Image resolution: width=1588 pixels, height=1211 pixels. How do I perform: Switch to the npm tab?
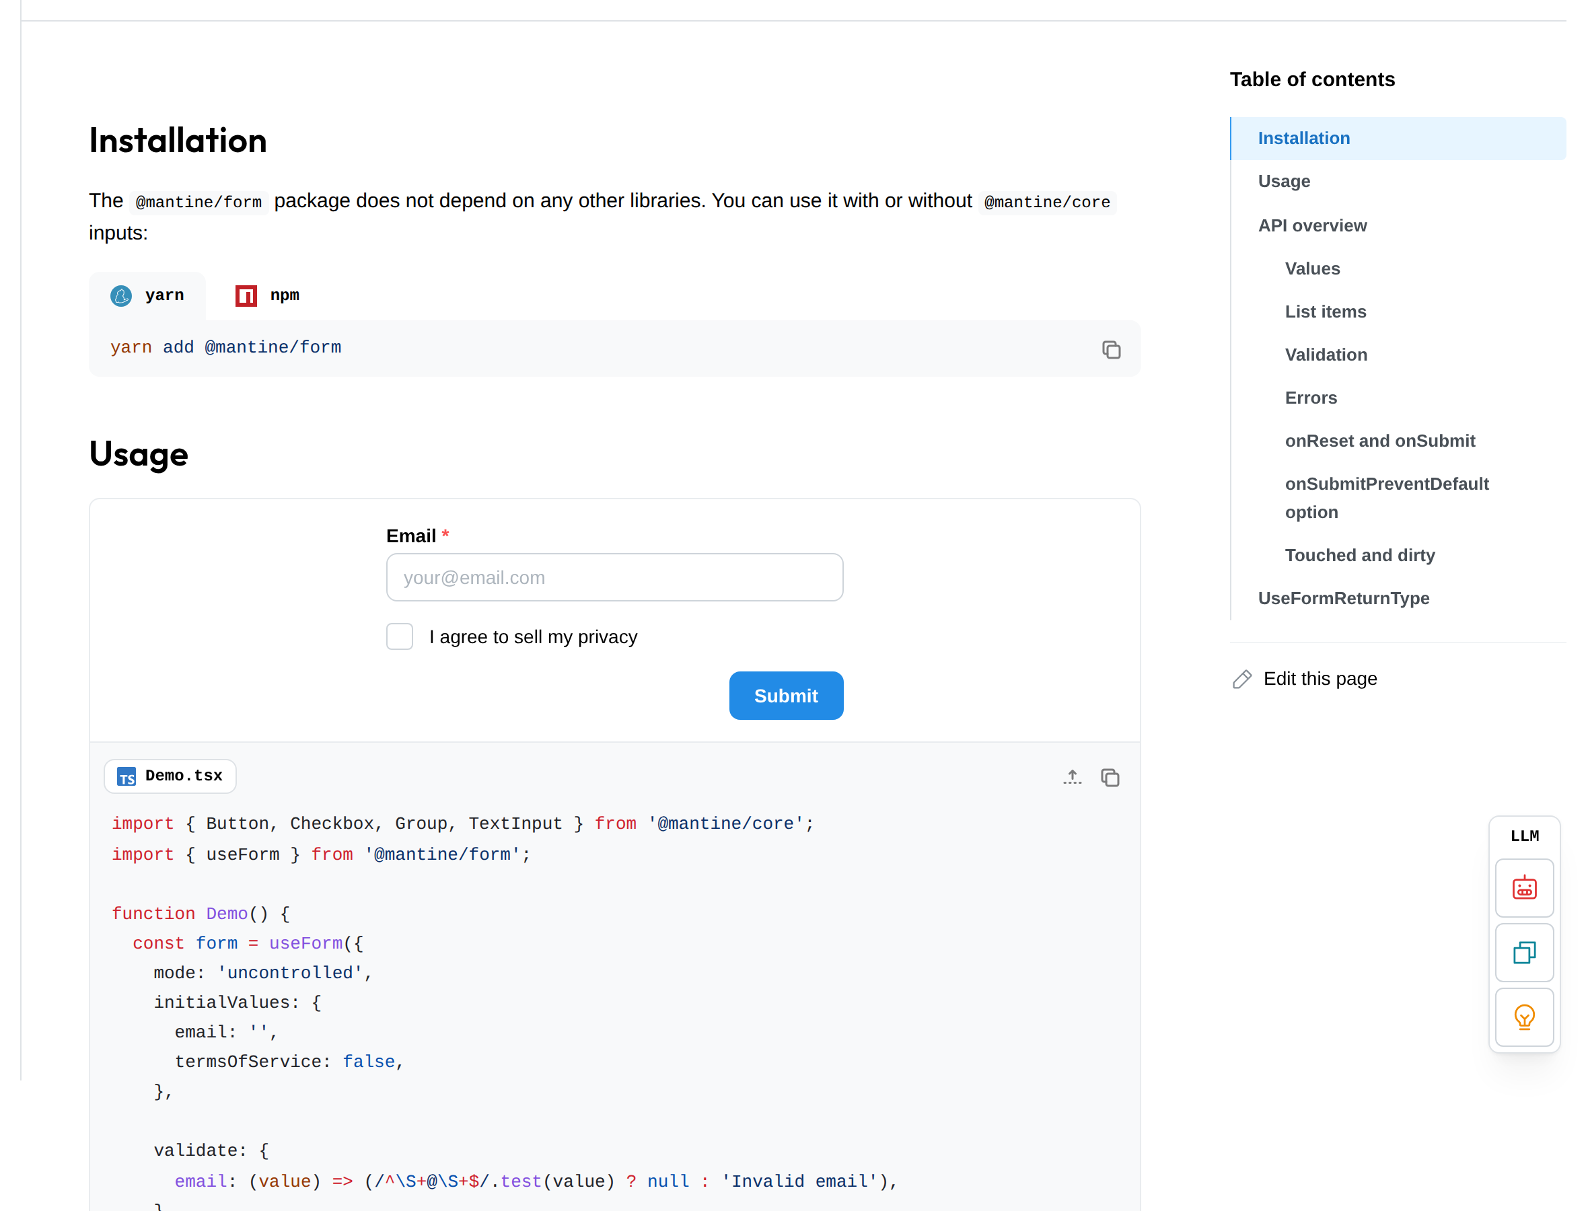[x=267, y=295]
